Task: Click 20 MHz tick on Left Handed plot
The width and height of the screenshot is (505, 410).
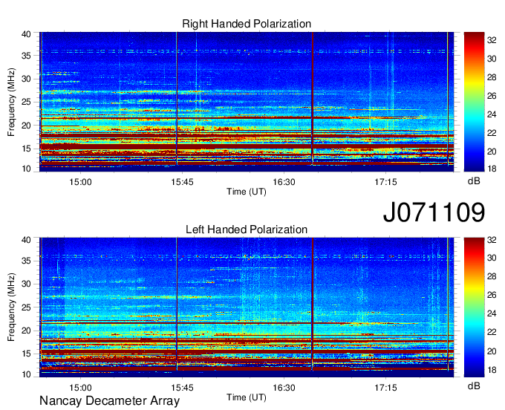Action: coord(26,331)
